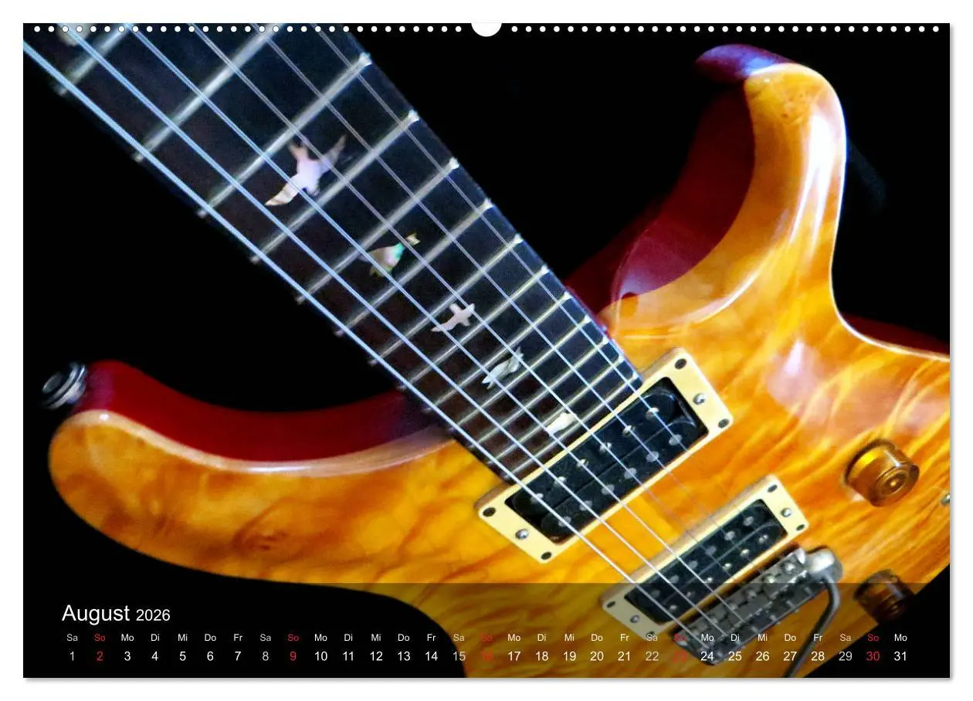Select date 1 in the calendar row
This screenshot has width=973, height=701.
click(72, 656)
